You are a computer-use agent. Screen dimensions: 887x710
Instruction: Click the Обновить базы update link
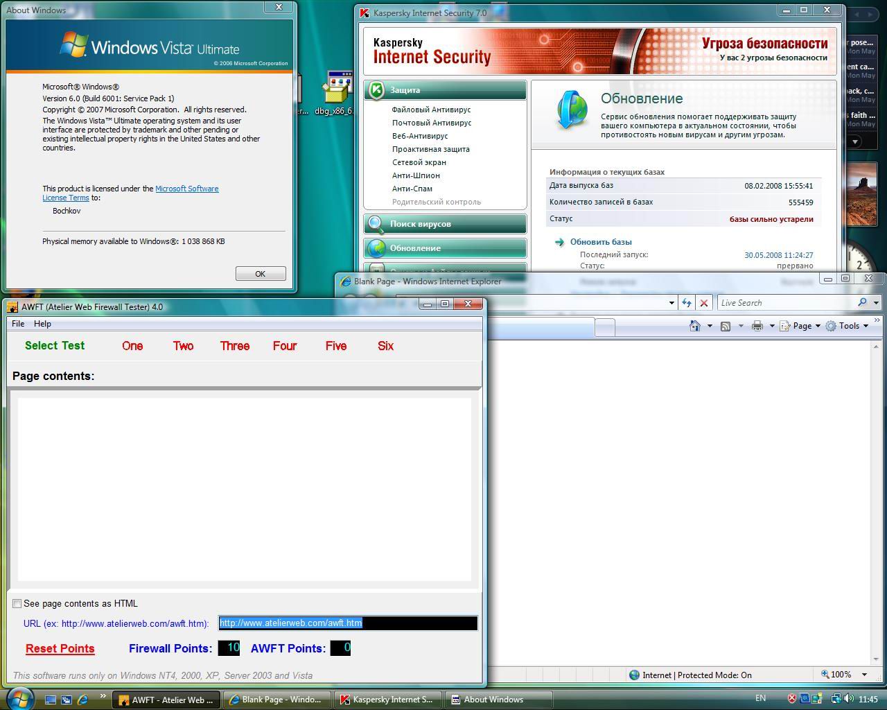601,242
